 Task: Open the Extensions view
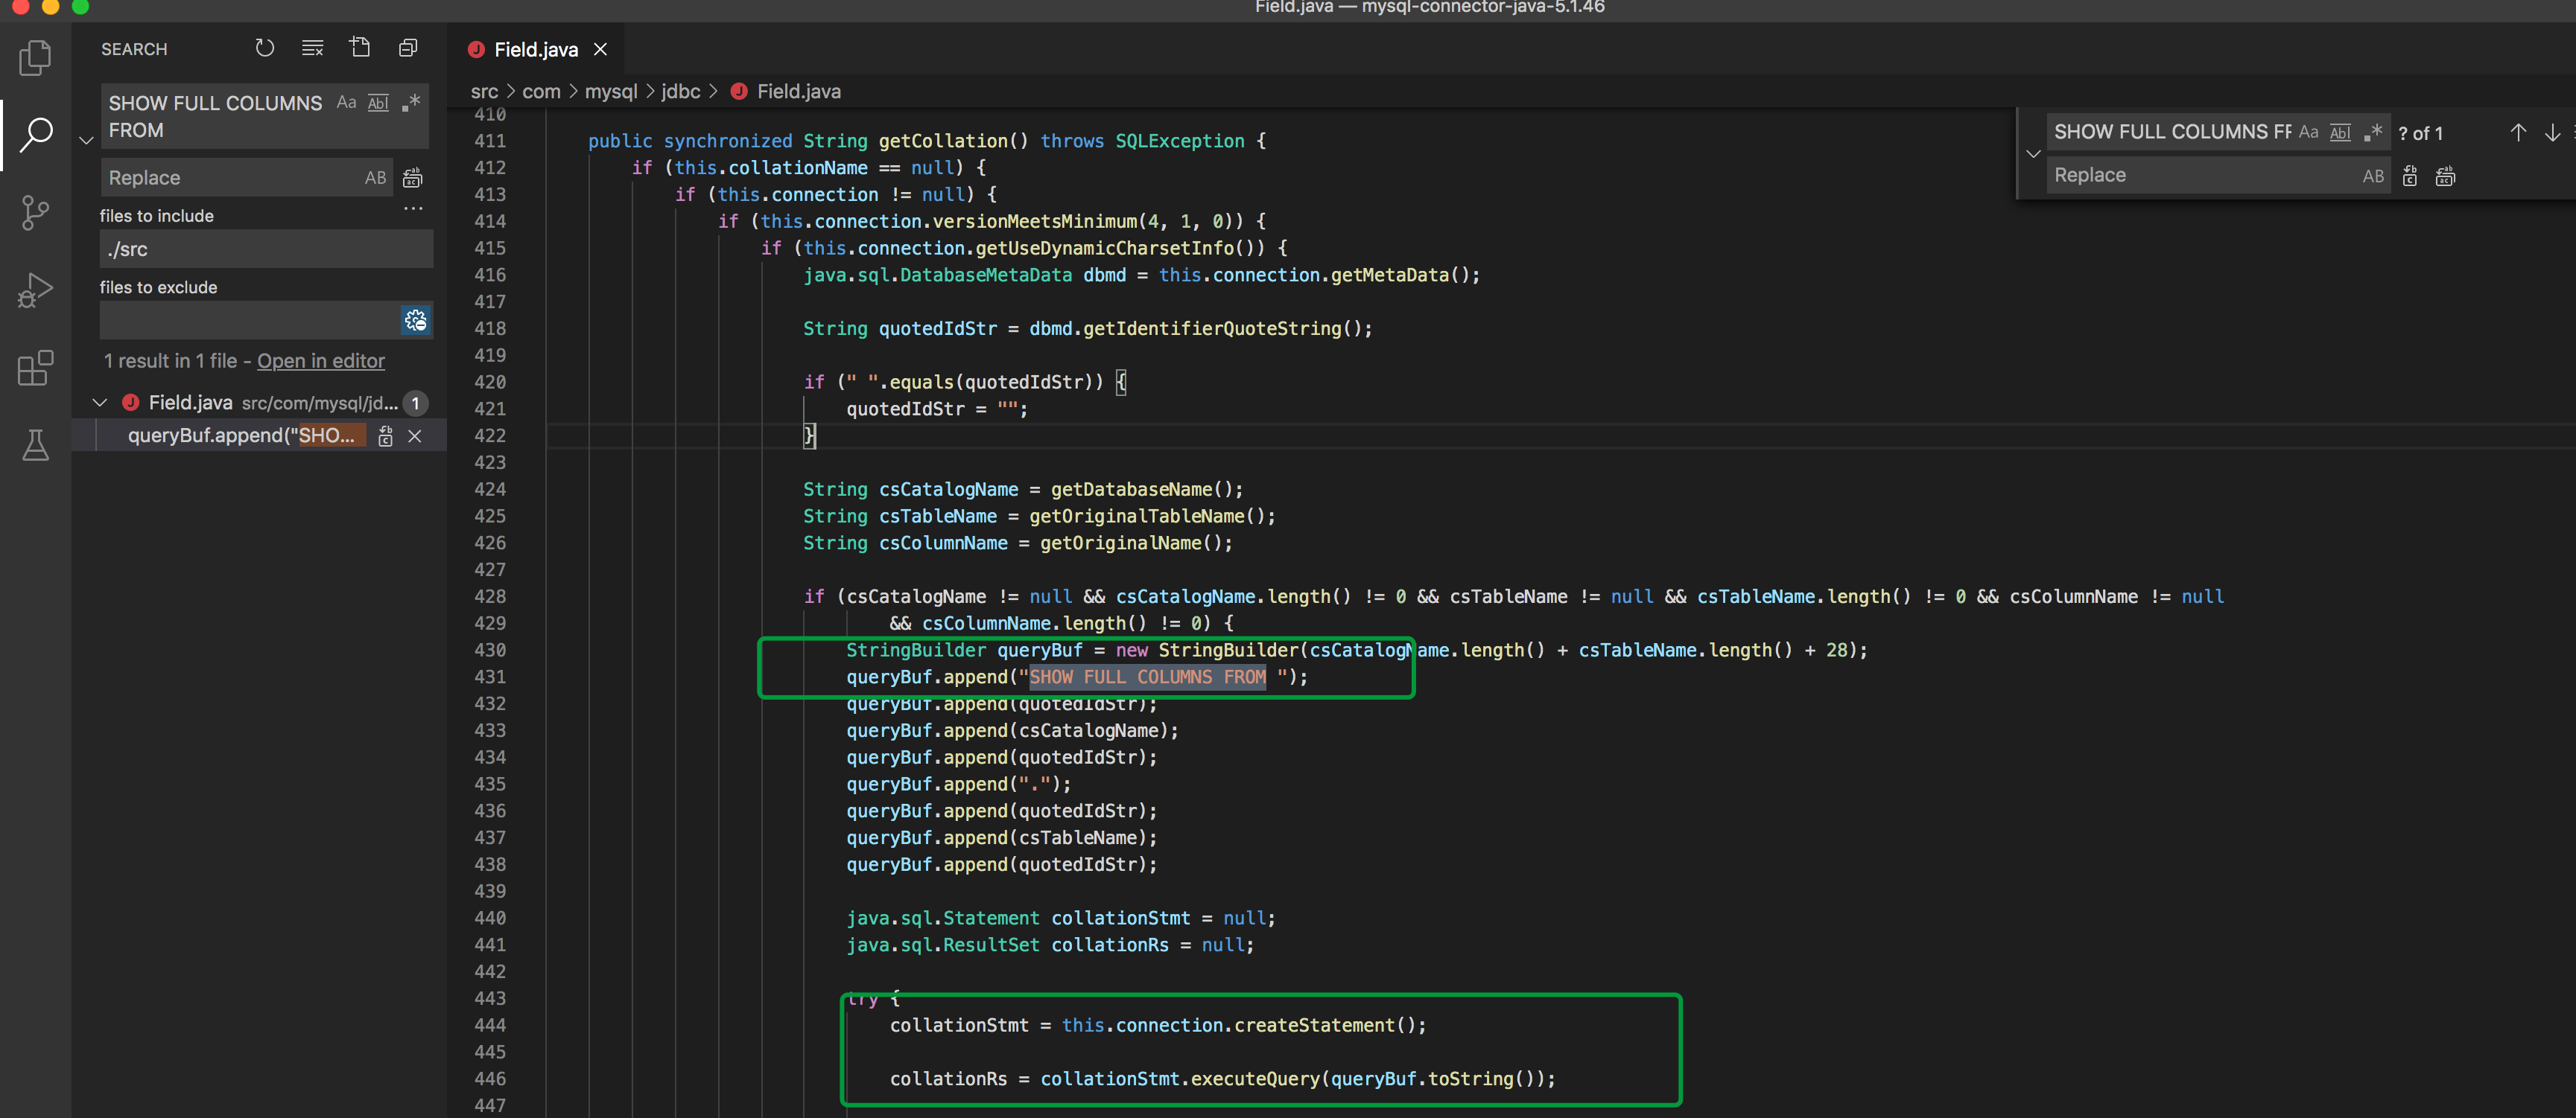(35, 368)
